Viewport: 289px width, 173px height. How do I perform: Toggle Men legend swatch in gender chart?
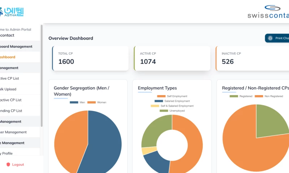74,102
